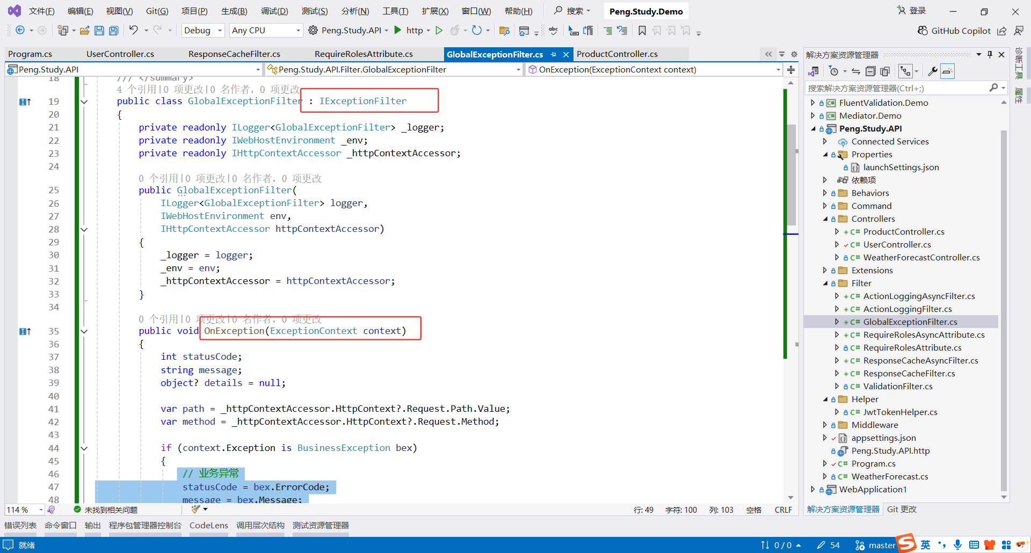Screen dimensions: 1031x553
Task: Click the open file folder icon
Action: (84, 31)
